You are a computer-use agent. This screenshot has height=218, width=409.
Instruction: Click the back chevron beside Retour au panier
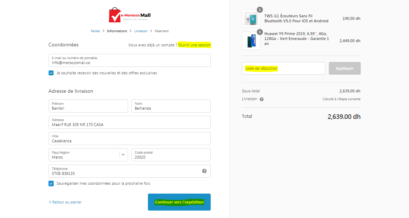[x=50, y=202]
